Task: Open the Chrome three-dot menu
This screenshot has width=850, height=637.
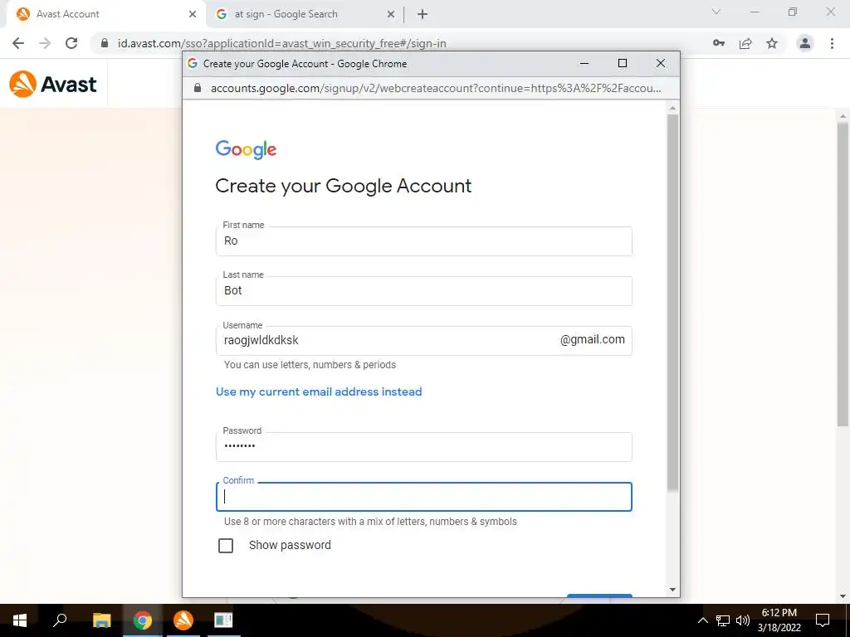Action: pos(832,43)
